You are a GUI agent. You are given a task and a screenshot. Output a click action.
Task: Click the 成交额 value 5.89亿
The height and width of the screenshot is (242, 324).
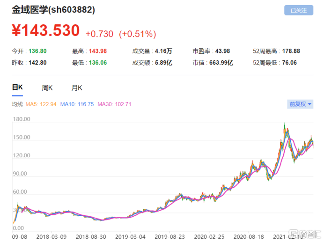click(x=163, y=63)
